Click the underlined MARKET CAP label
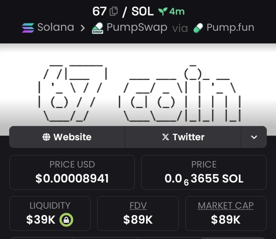Screen dimensions: 276x239 click(226, 206)
